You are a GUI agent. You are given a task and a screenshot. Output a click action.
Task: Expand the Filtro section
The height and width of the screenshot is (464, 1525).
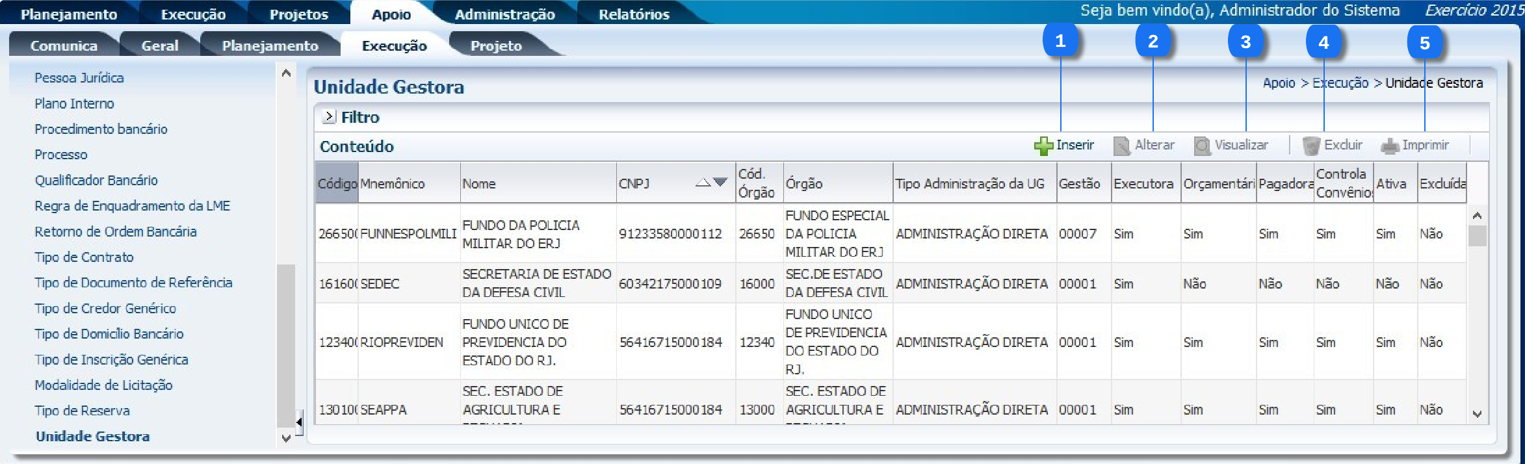[x=329, y=117]
